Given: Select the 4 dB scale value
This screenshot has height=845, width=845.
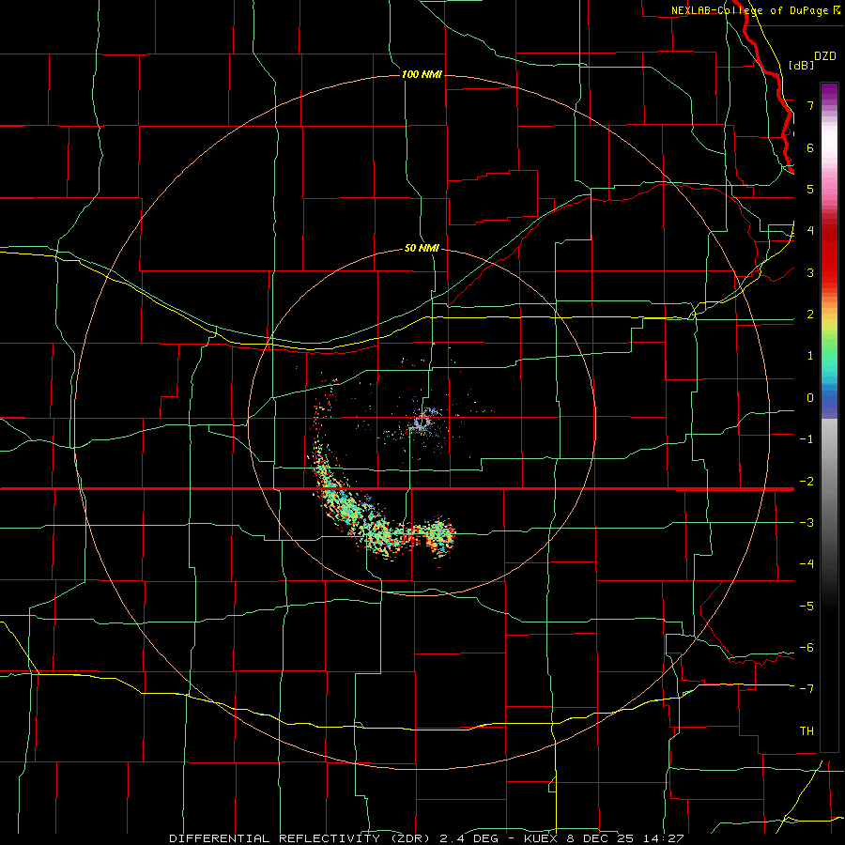Looking at the screenshot, I should point(810,230).
